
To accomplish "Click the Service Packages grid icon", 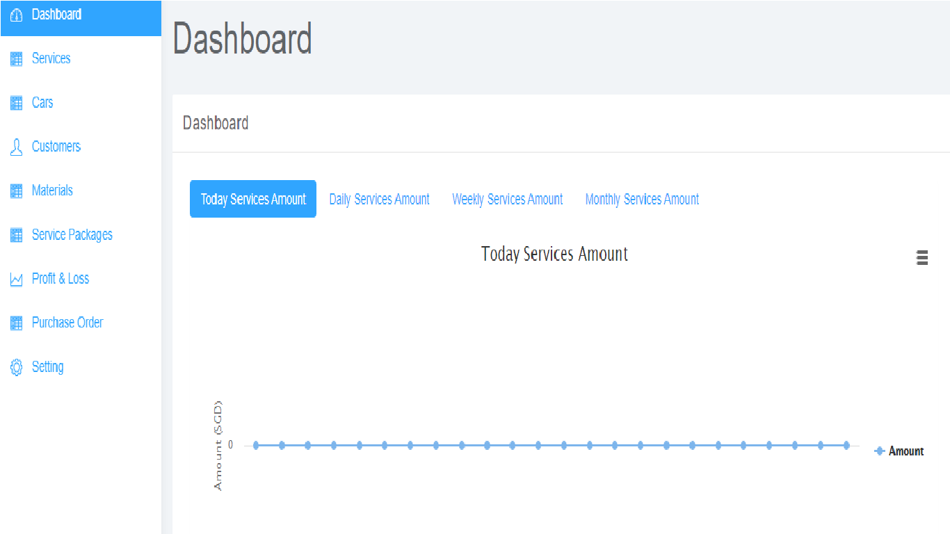I will [x=17, y=236].
